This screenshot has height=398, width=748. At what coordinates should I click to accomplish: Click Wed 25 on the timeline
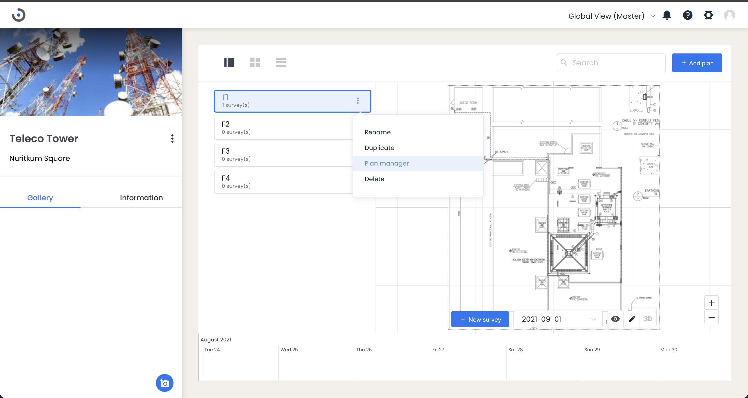289,349
